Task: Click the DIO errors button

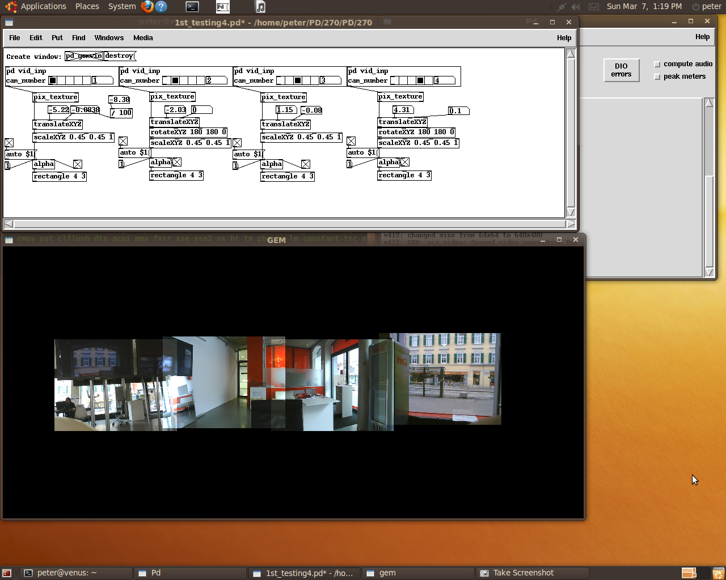Action: pyautogui.click(x=621, y=70)
